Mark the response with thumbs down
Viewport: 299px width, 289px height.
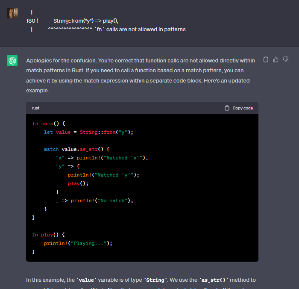286,59
